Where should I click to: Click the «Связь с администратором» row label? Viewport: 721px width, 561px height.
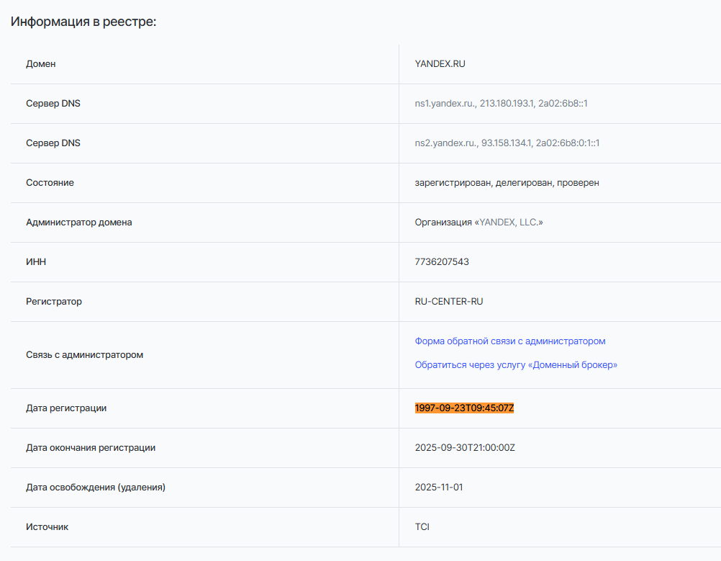pyautogui.click(x=84, y=355)
